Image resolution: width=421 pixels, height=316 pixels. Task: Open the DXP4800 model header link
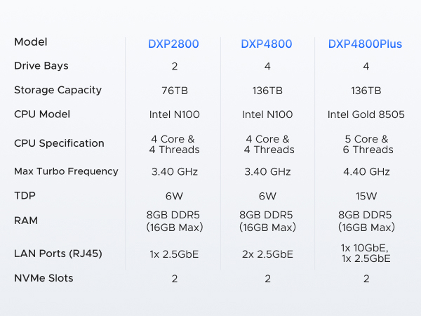coord(267,44)
